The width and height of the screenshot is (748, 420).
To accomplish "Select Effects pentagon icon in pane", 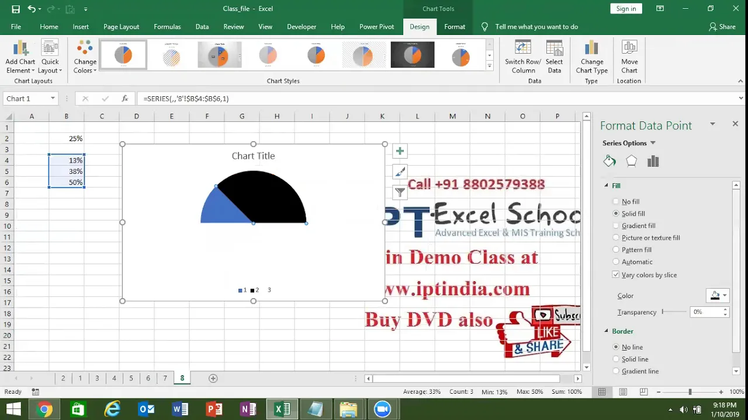I will (x=631, y=162).
